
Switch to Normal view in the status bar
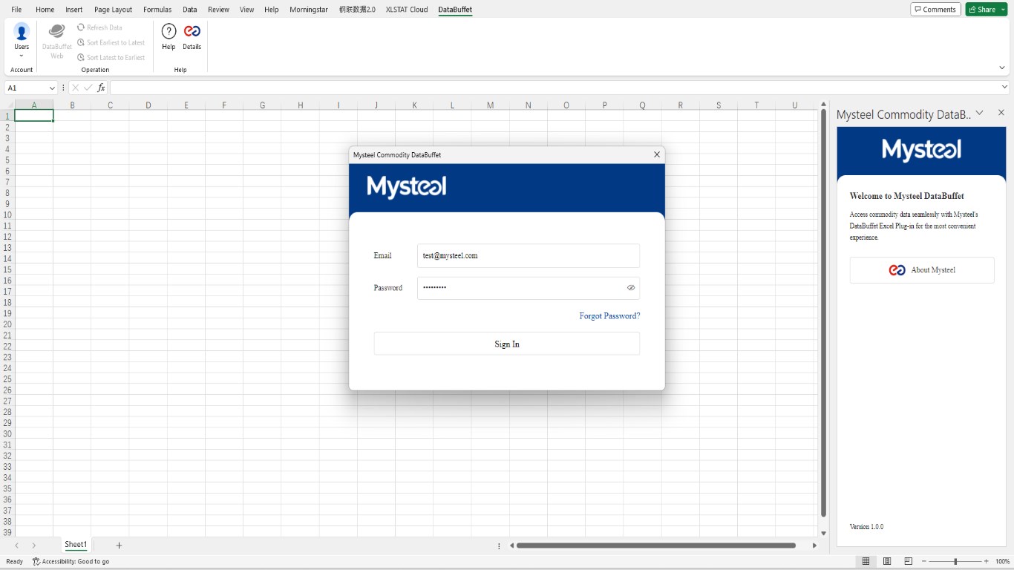[x=866, y=562]
